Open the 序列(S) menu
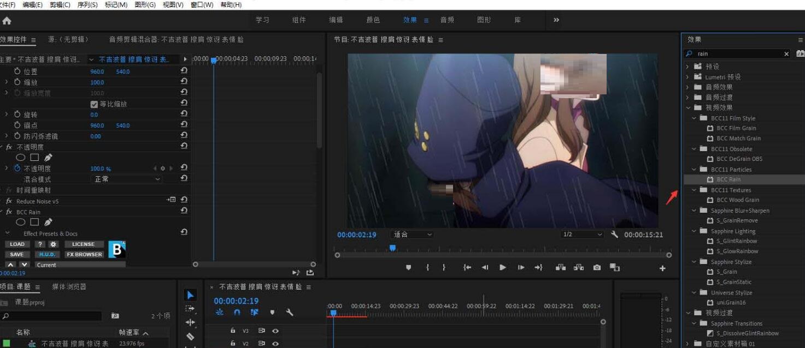This screenshot has width=805, height=348. 87,4
